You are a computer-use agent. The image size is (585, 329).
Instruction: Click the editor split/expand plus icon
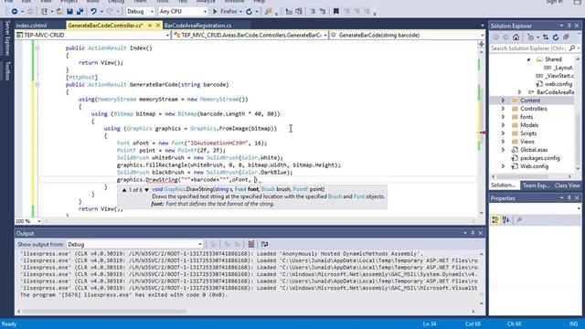point(482,45)
